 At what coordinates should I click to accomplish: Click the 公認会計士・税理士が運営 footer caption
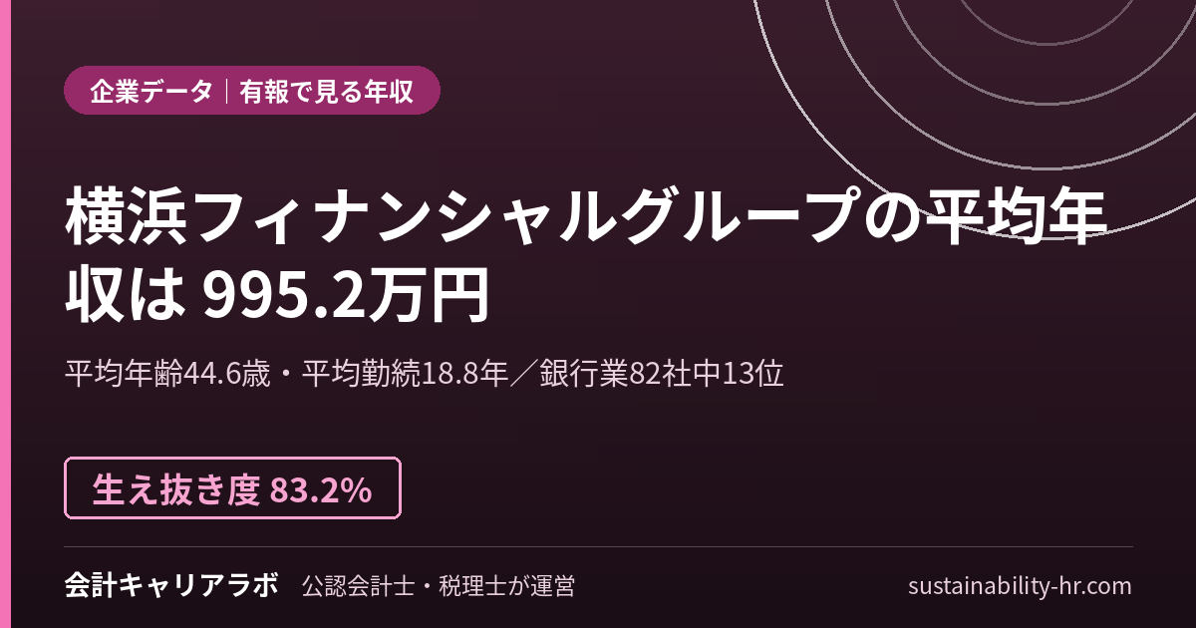pos(439,585)
